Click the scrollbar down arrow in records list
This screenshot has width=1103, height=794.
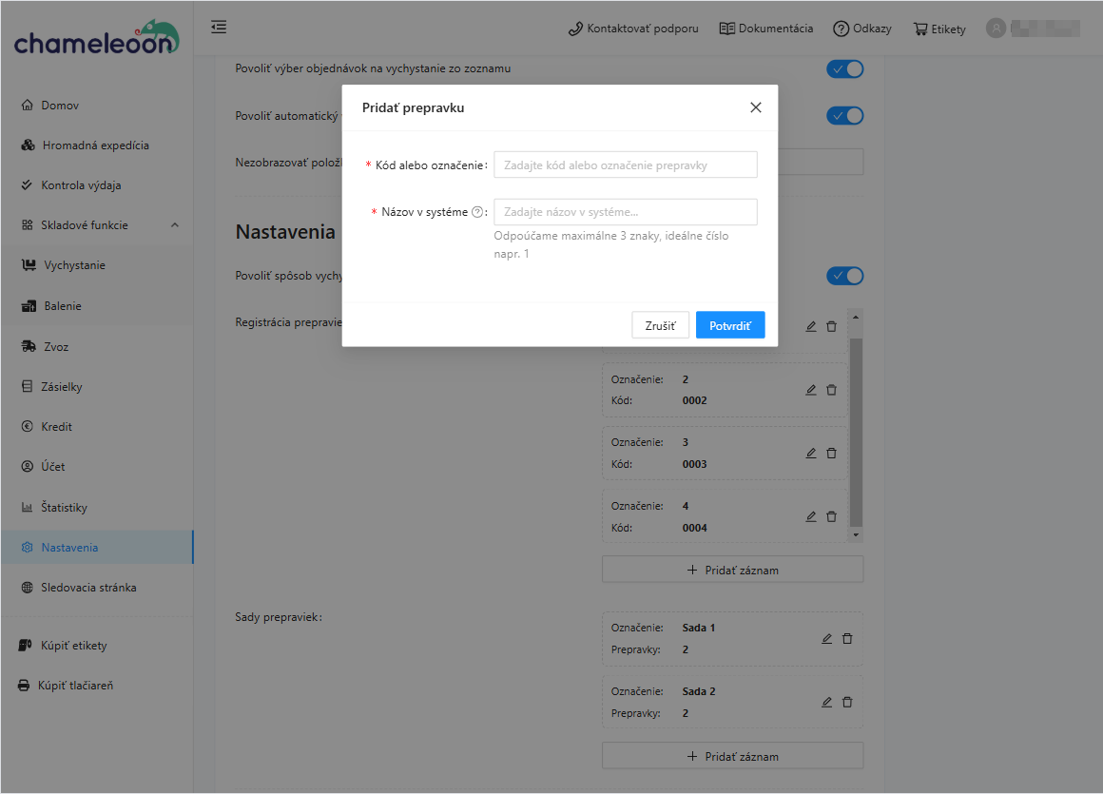click(856, 535)
